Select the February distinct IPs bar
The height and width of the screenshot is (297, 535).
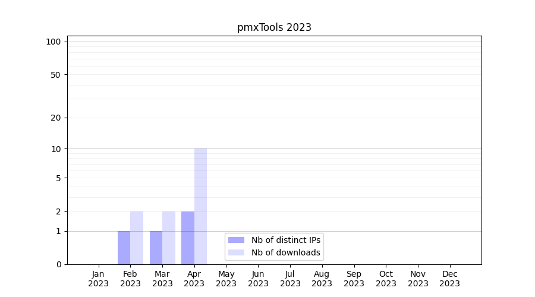(x=124, y=248)
